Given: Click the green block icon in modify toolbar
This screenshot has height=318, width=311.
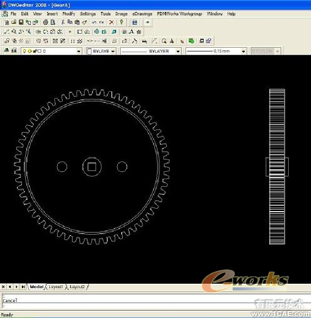Looking at the screenshot, I should tap(191, 41).
